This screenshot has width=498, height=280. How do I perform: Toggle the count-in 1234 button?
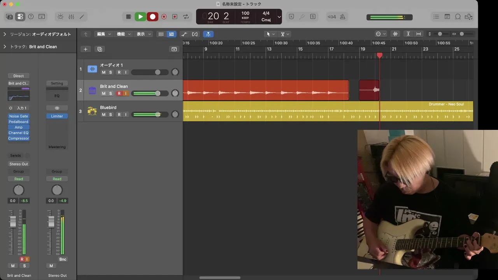click(331, 17)
